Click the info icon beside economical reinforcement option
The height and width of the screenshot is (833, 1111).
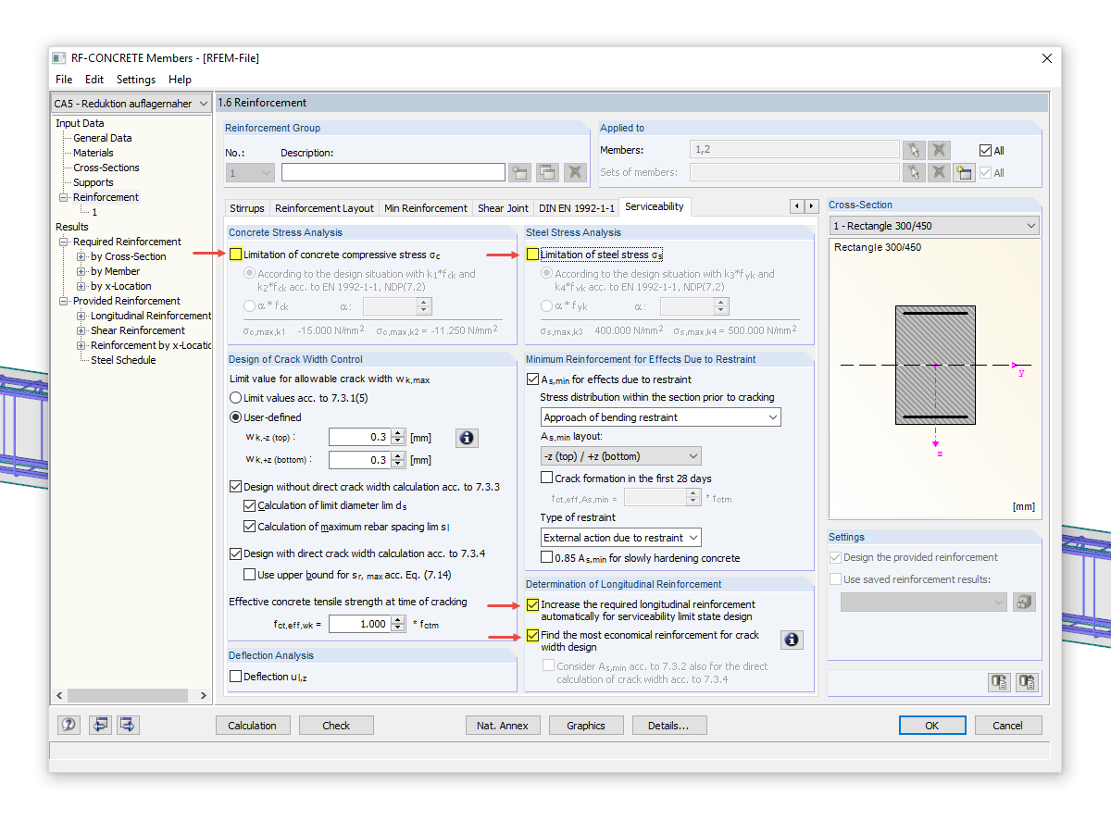pos(792,640)
